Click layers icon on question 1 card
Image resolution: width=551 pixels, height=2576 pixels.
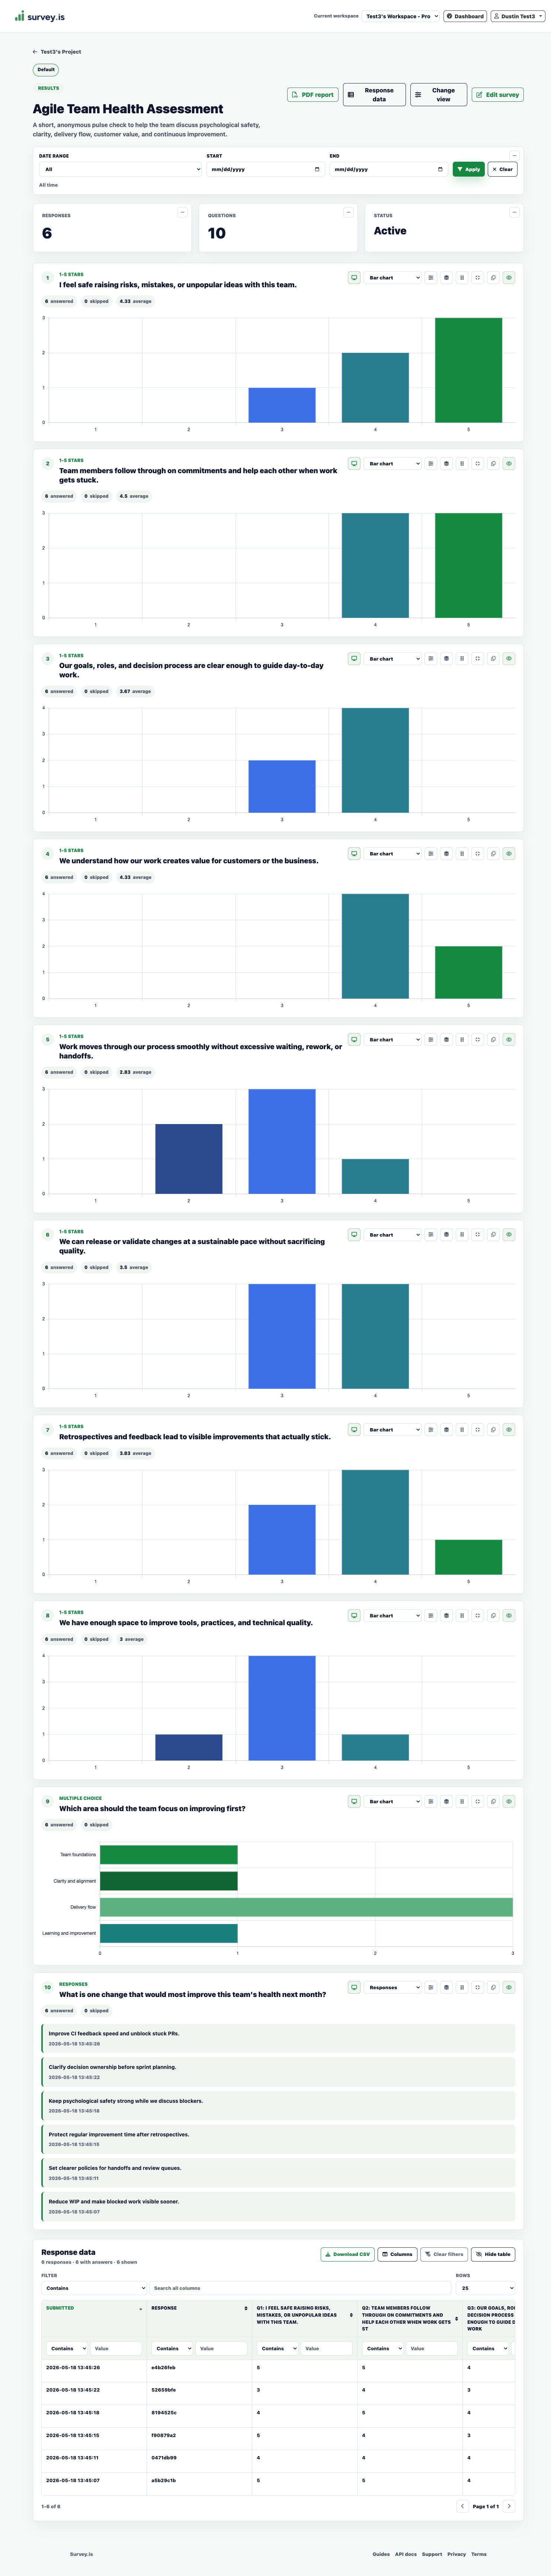tap(446, 278)
